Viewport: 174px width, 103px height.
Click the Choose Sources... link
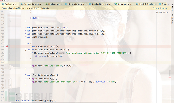160,8
